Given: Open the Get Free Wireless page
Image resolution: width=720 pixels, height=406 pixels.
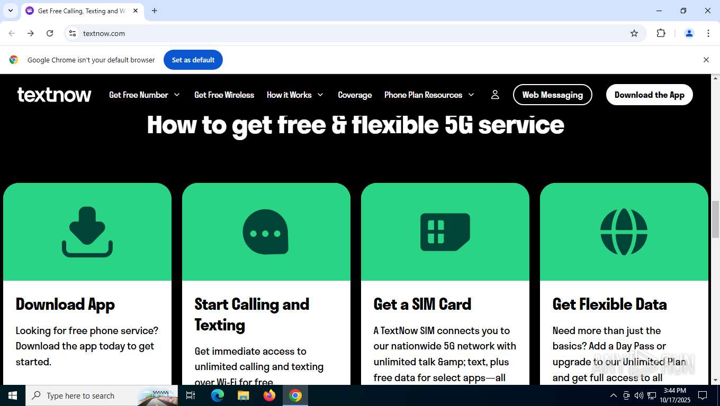Looking at the screenshot, I should [224, 95].
